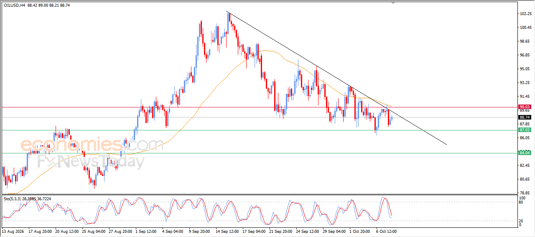
Task: Click the 82.45 price axis label
Action: click(x=525, y=166)
